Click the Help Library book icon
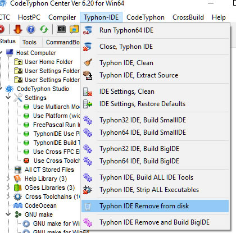236x233 pixels. pyautogui.click(x=17, y=179)
